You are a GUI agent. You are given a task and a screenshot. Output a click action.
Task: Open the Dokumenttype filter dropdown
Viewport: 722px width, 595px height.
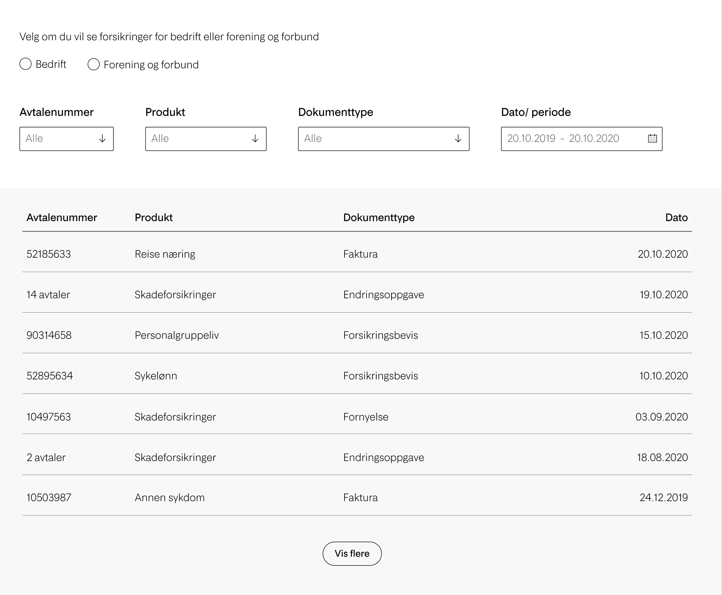(x=384, y=139)
